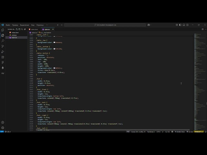207x155 pixels.
Task: Click the command center search field
Action: [105, 25]
